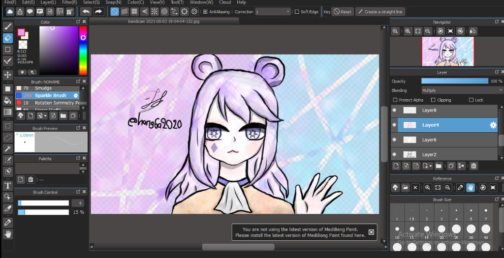
Task: Open Help menu
Action: 241,2
